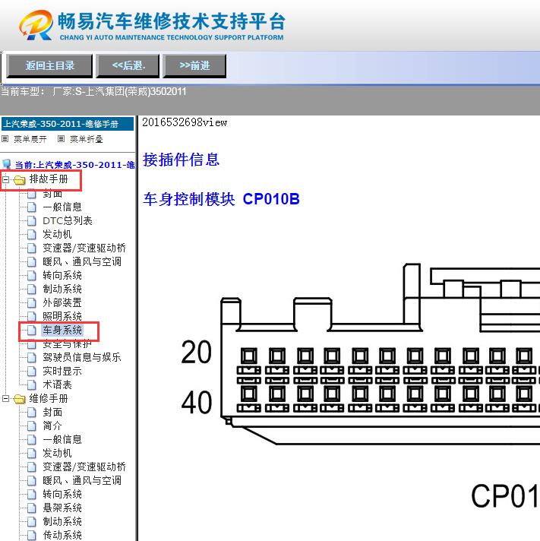Click the 排故手册 folder icon

20,180
